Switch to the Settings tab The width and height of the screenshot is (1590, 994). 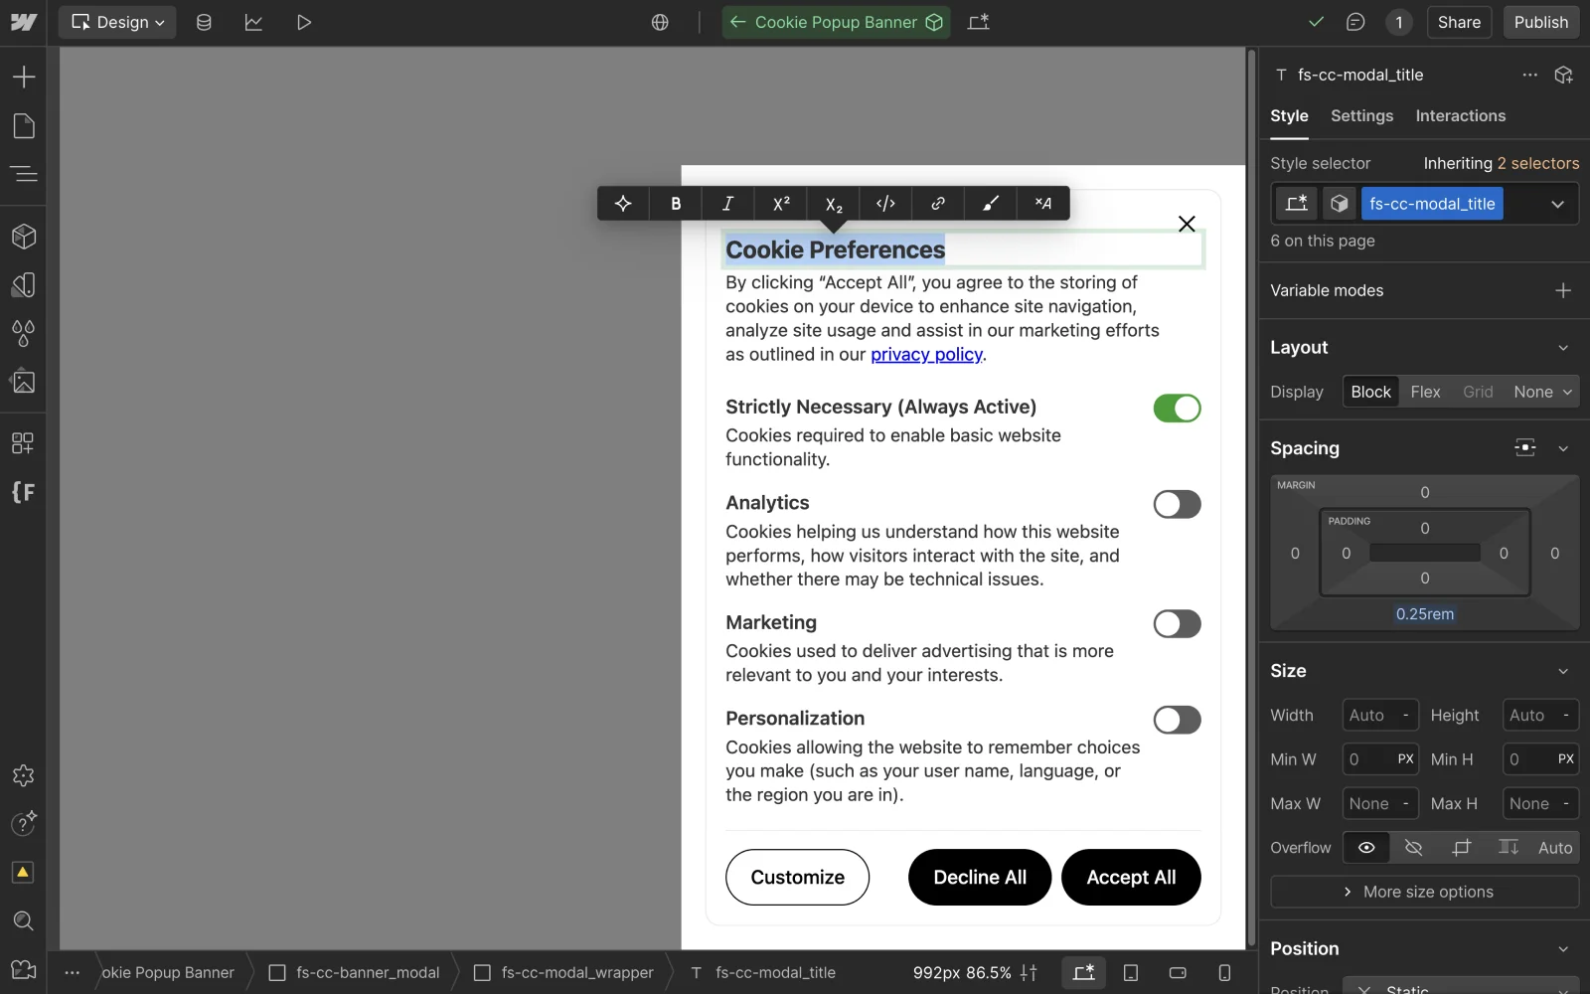1361,116
